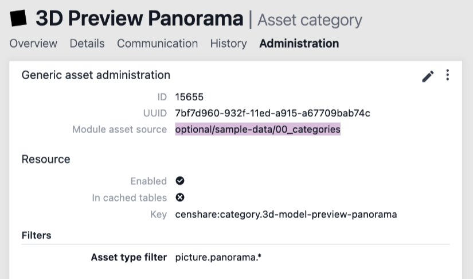
Task: Click the 3D Preview Panorama title
Action: point(139,19)
